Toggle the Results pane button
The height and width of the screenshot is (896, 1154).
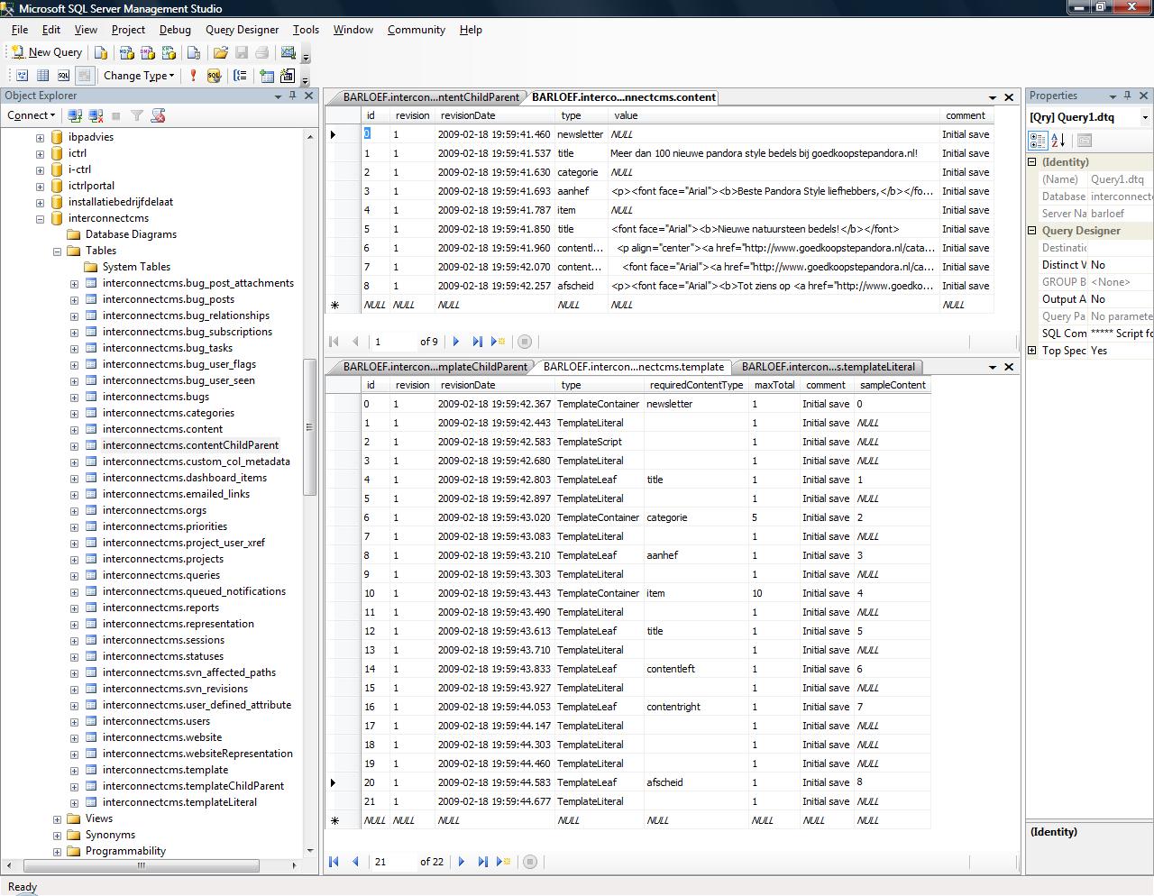click(x=84, y=76)
